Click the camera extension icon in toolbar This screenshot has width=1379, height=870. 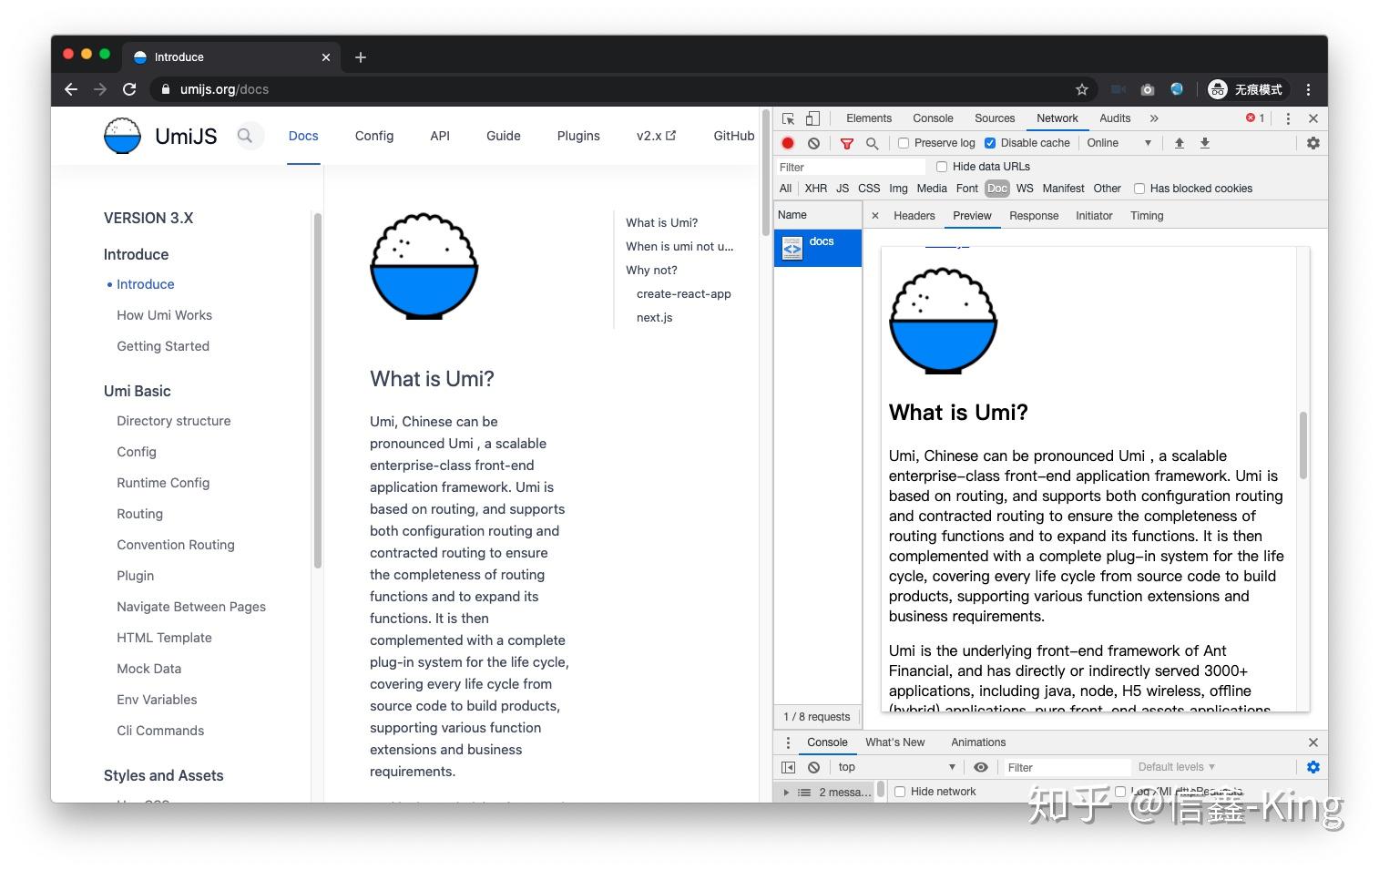[x=1148, y=89]
